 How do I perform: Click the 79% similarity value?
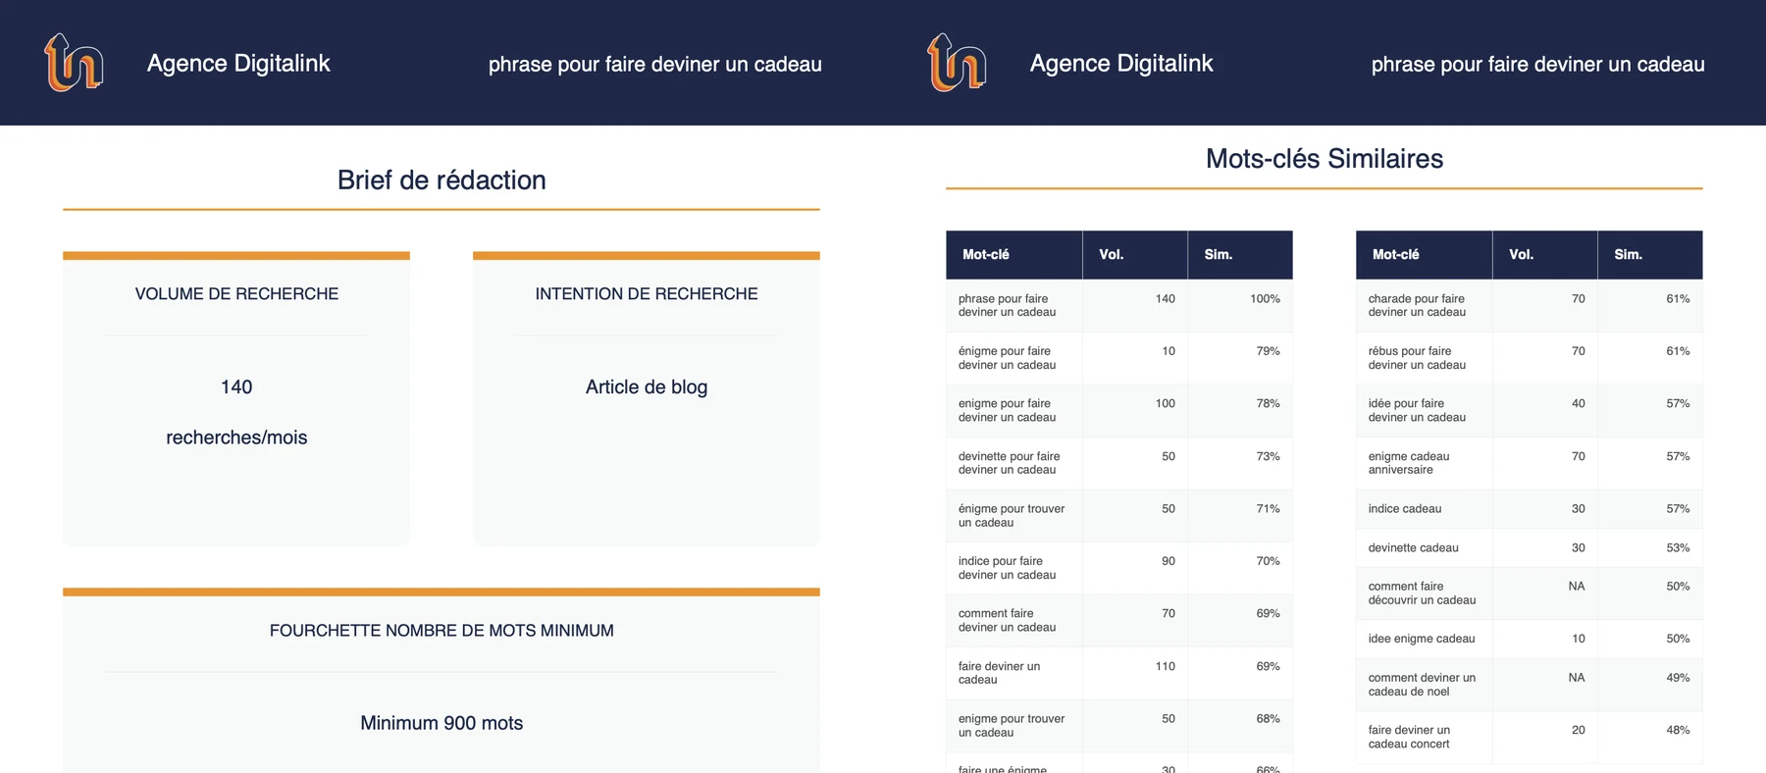(1268, 351)
